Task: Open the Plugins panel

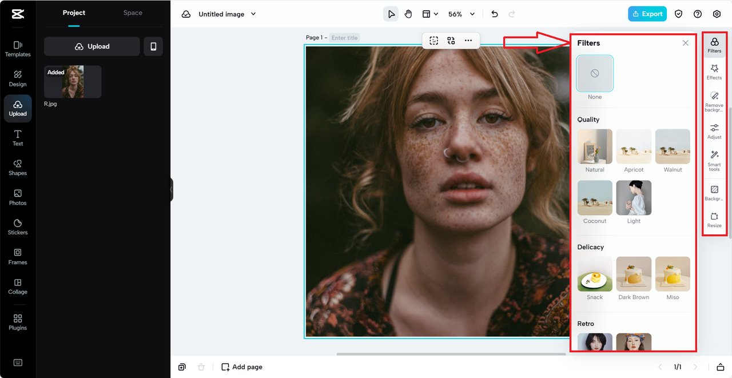Action: tap(18, 322)
